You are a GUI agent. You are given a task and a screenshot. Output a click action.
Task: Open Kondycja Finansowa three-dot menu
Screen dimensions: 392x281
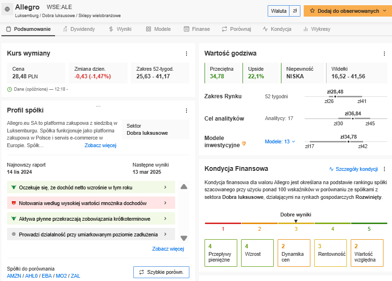pyautogui.click(x=384, y=169)
